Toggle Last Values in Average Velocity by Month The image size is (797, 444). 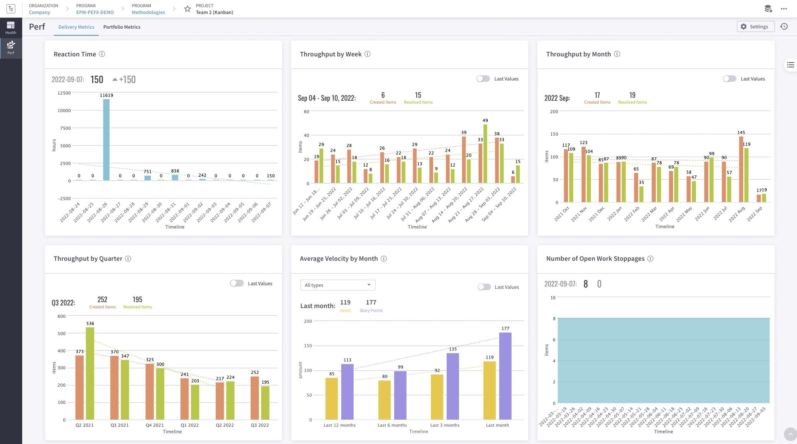click(484, 287)
